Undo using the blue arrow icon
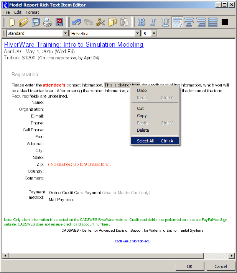Image resolution: width=237 pixels, height=273 pixels. coord(77,22)
